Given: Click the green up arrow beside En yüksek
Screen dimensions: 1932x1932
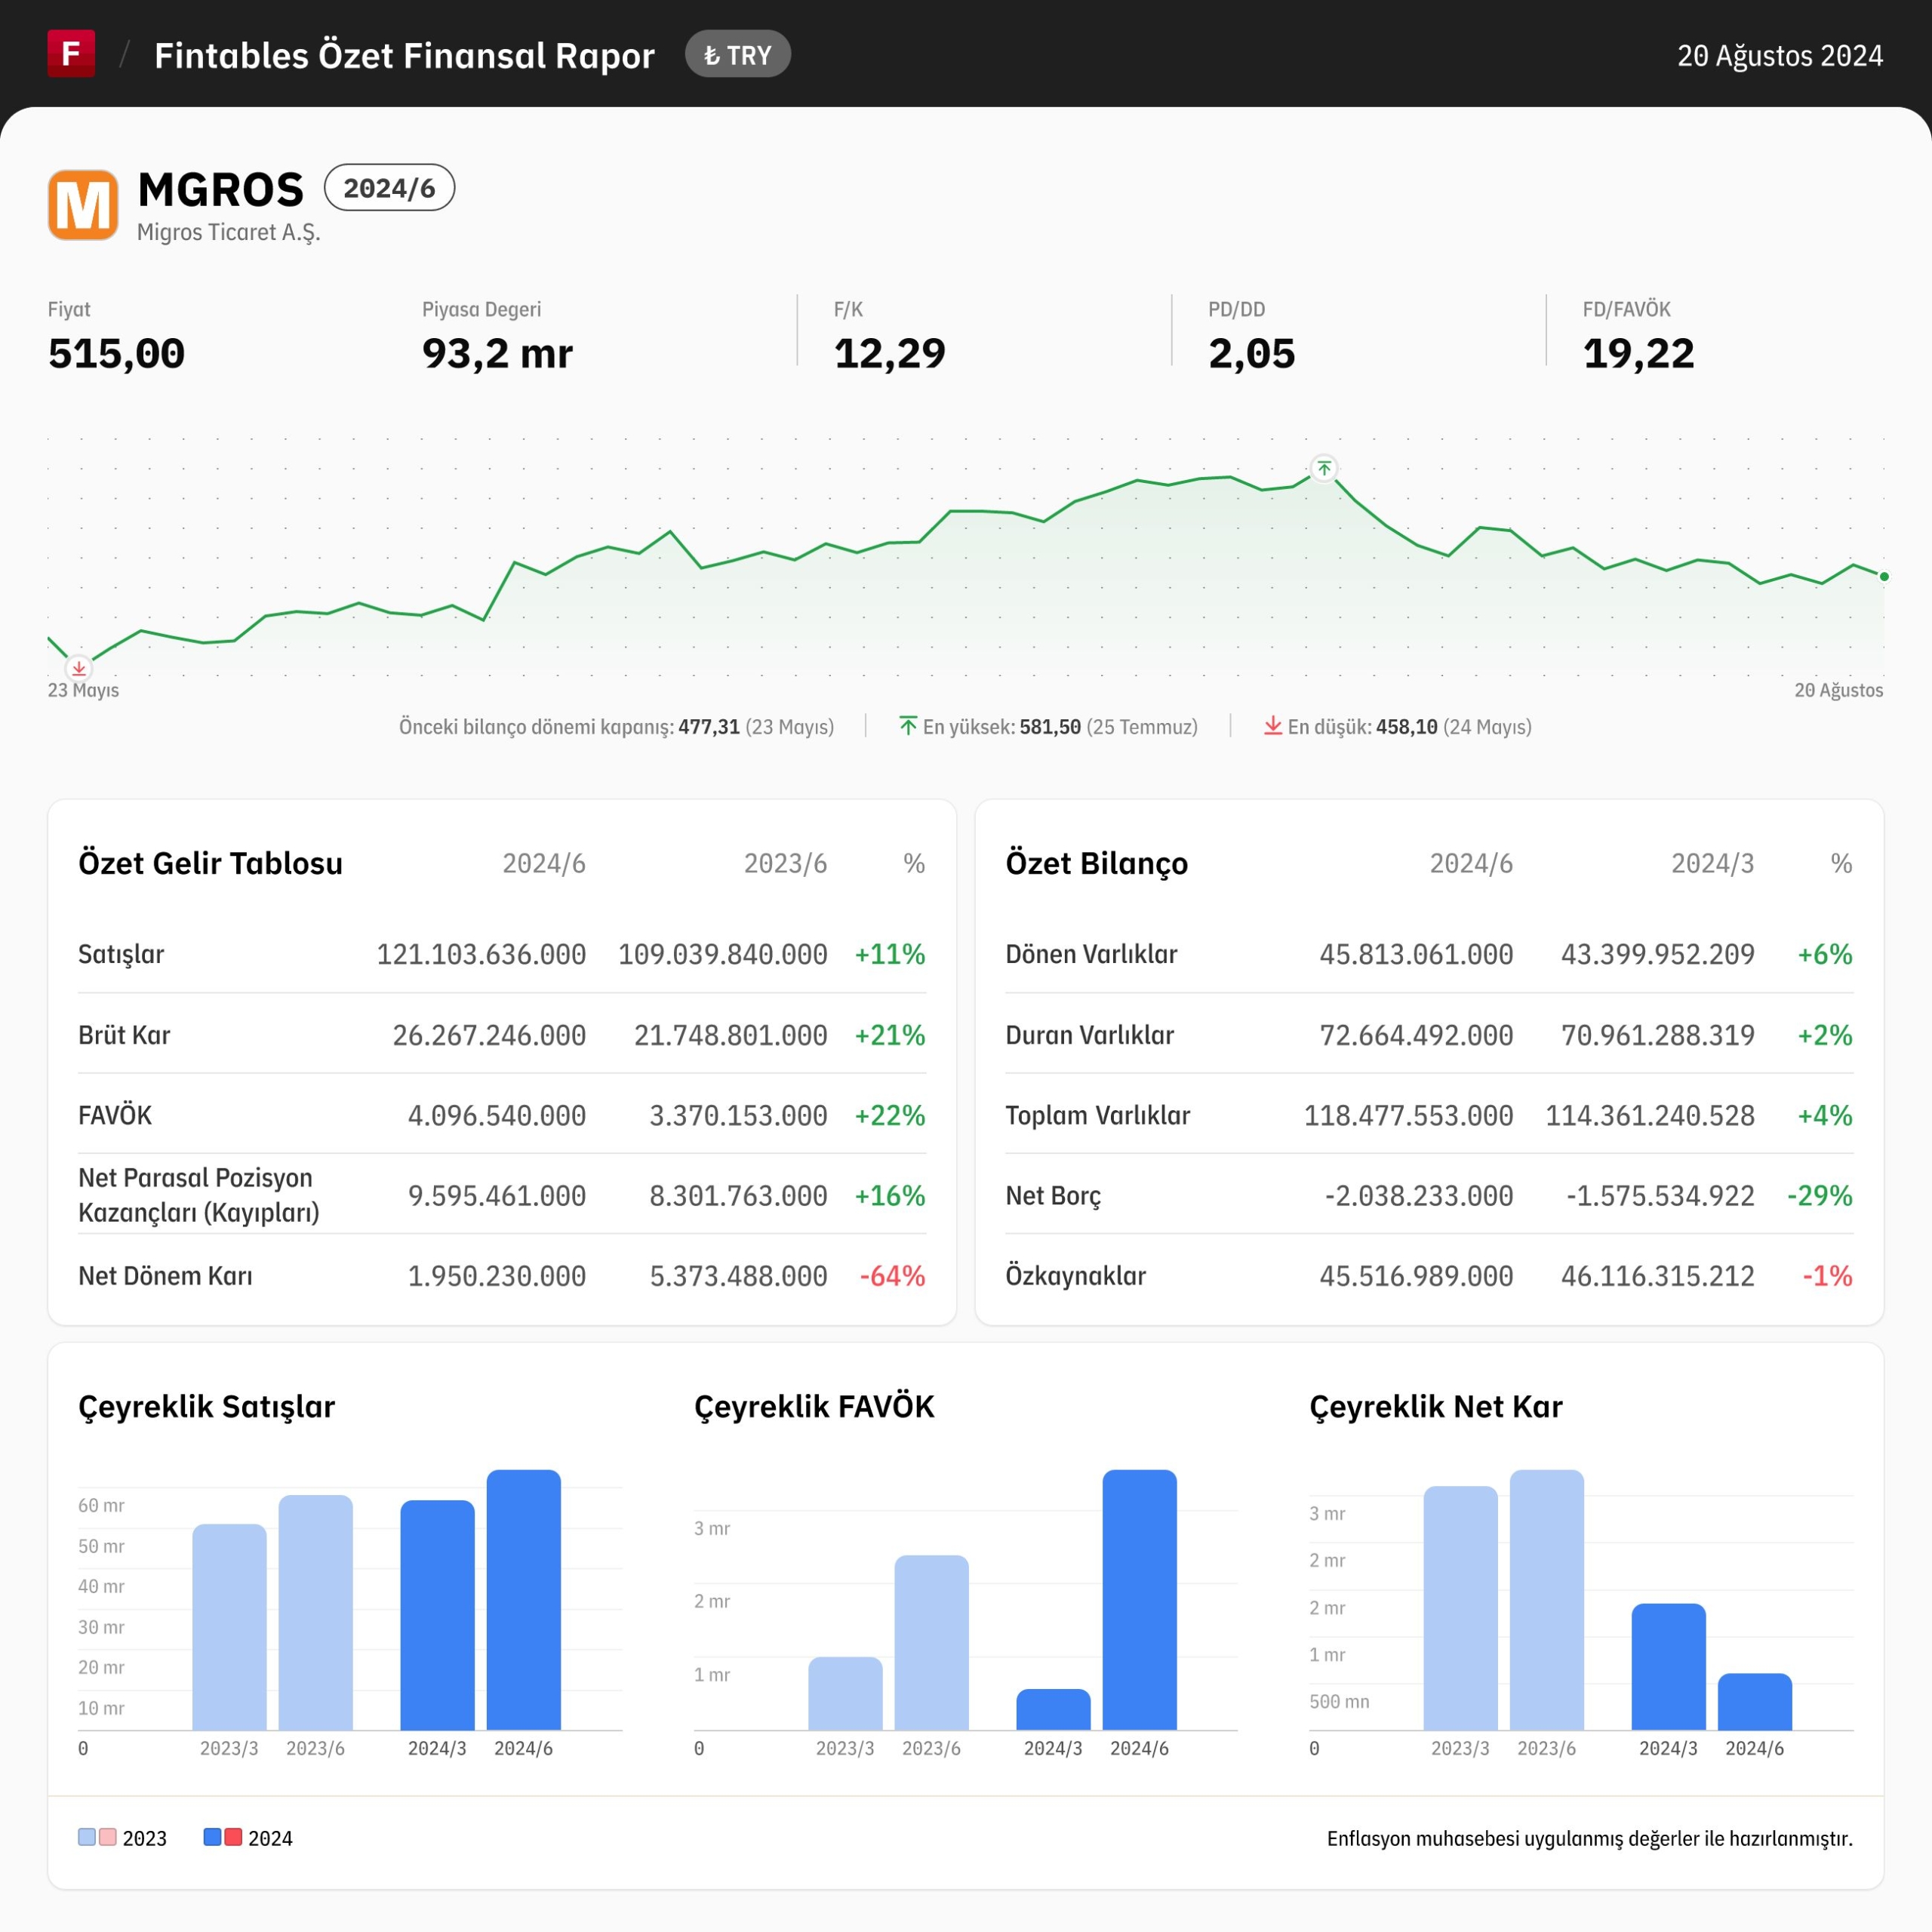Looking at the screenshot, I should tap(908, 726).
